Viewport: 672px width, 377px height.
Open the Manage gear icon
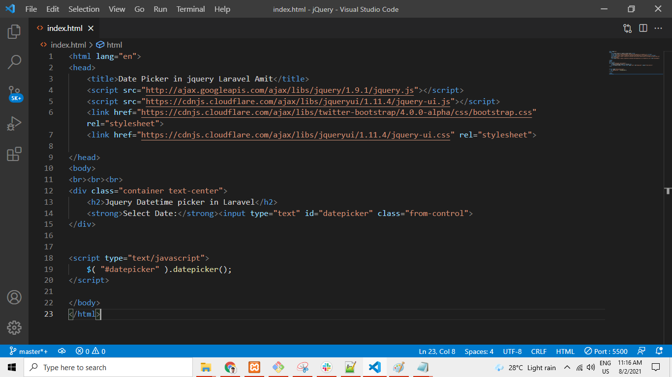[x=14, y=327]
